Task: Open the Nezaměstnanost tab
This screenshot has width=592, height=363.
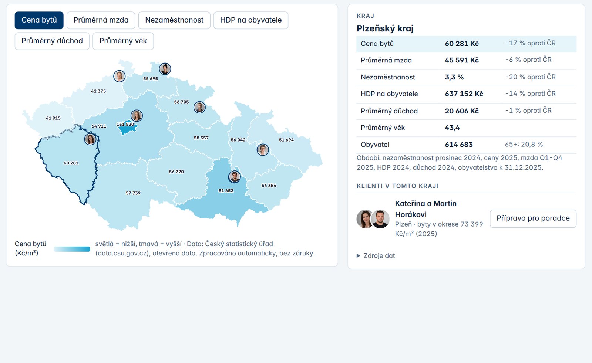Action: coord(174,20)
